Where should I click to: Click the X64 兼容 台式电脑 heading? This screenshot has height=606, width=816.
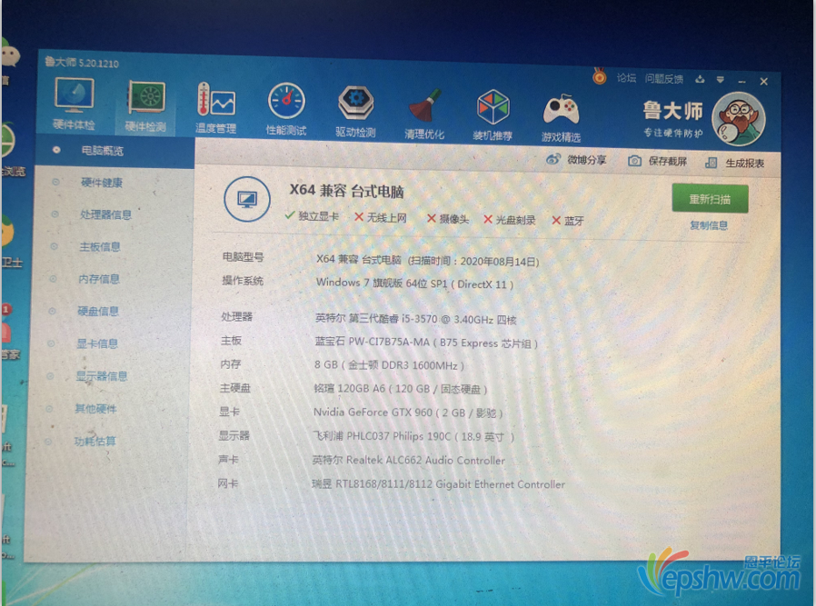346,191
